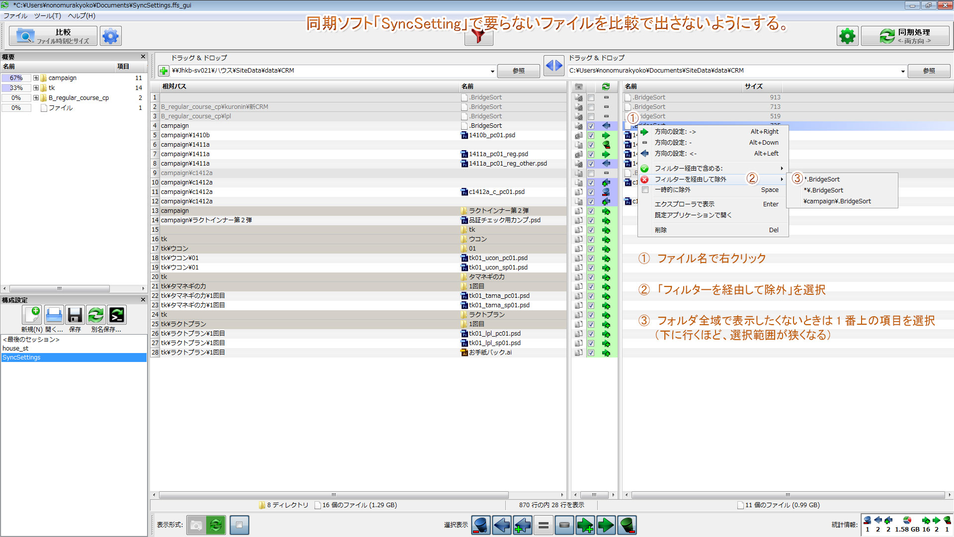Click the red funnel filter icon
The width and height of the screenshot is (954, 537).
pos(478,36)
